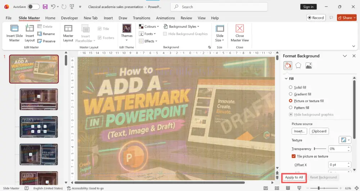The image size is (360, 191).
Task: Open Background Styles dropdown
Action: 181,26
